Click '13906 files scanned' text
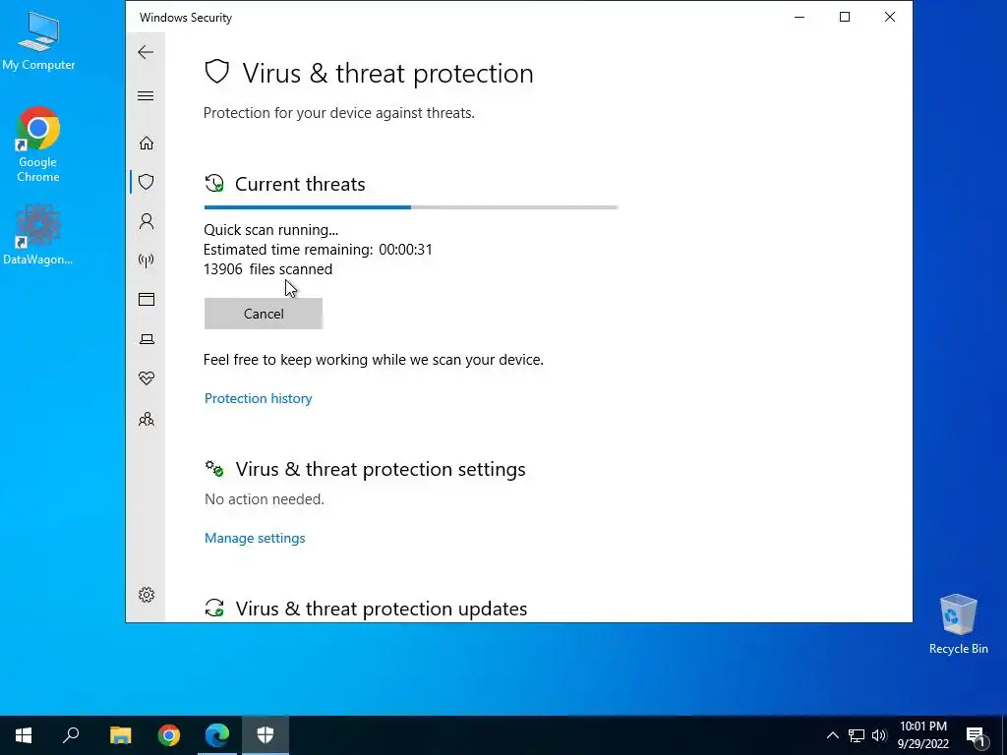This screenshot has height=755, width=1007. click(267, 269)
